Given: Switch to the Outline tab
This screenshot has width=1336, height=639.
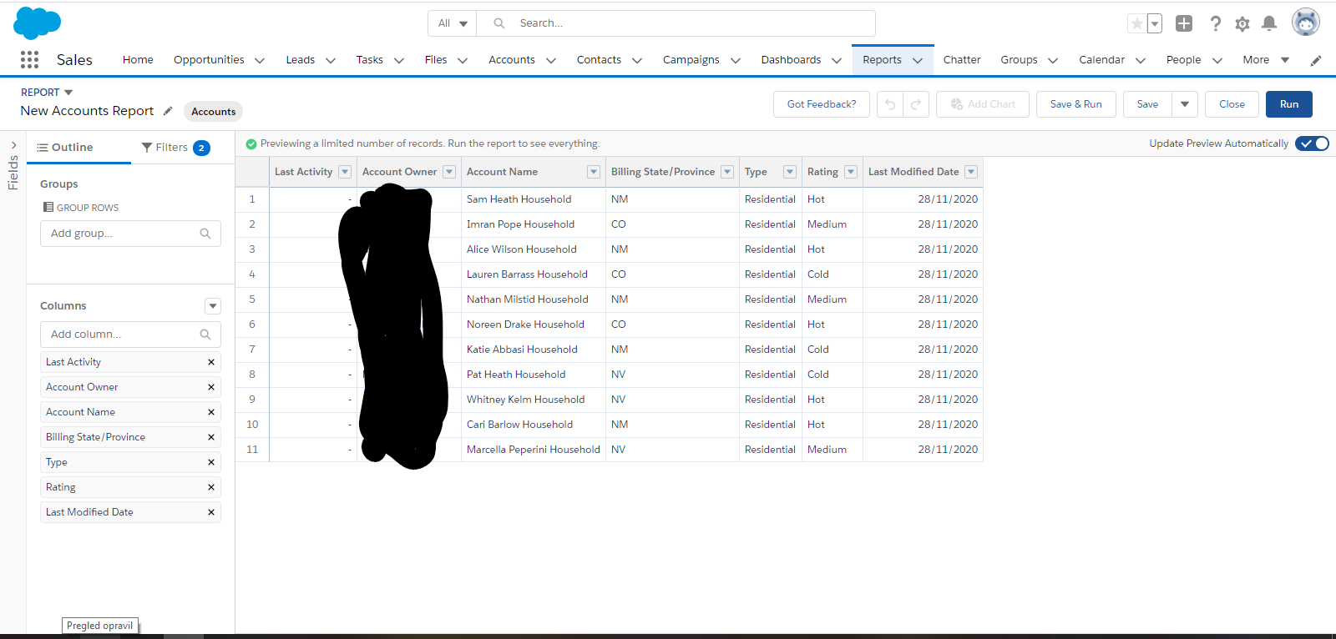Looking at the screenshot, I should (78, 148).
